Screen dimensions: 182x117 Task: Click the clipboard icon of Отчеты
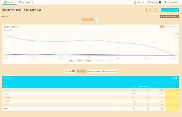[5, 2]
